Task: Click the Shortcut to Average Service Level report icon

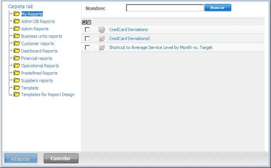Action: pos(102,47)
